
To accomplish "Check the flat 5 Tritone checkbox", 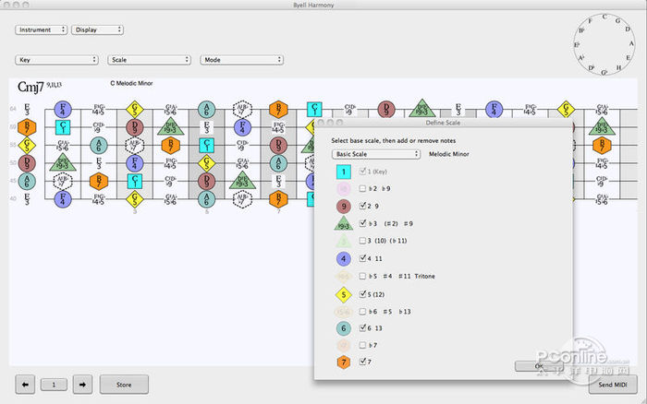I will pos(362,276).
